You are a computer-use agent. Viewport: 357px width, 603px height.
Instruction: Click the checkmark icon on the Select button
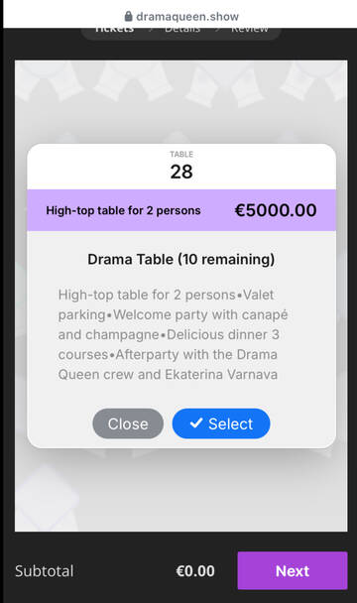pyautogui.click(x=196, y=423)
